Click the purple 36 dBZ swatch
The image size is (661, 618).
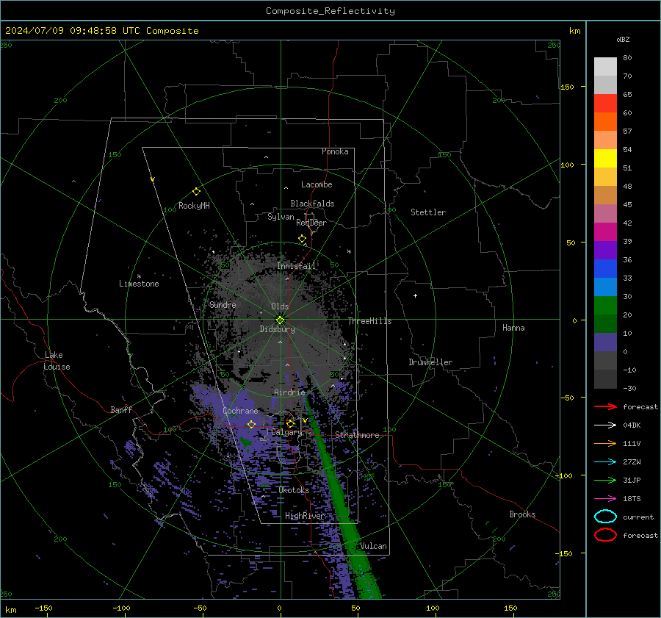point(605,250)
